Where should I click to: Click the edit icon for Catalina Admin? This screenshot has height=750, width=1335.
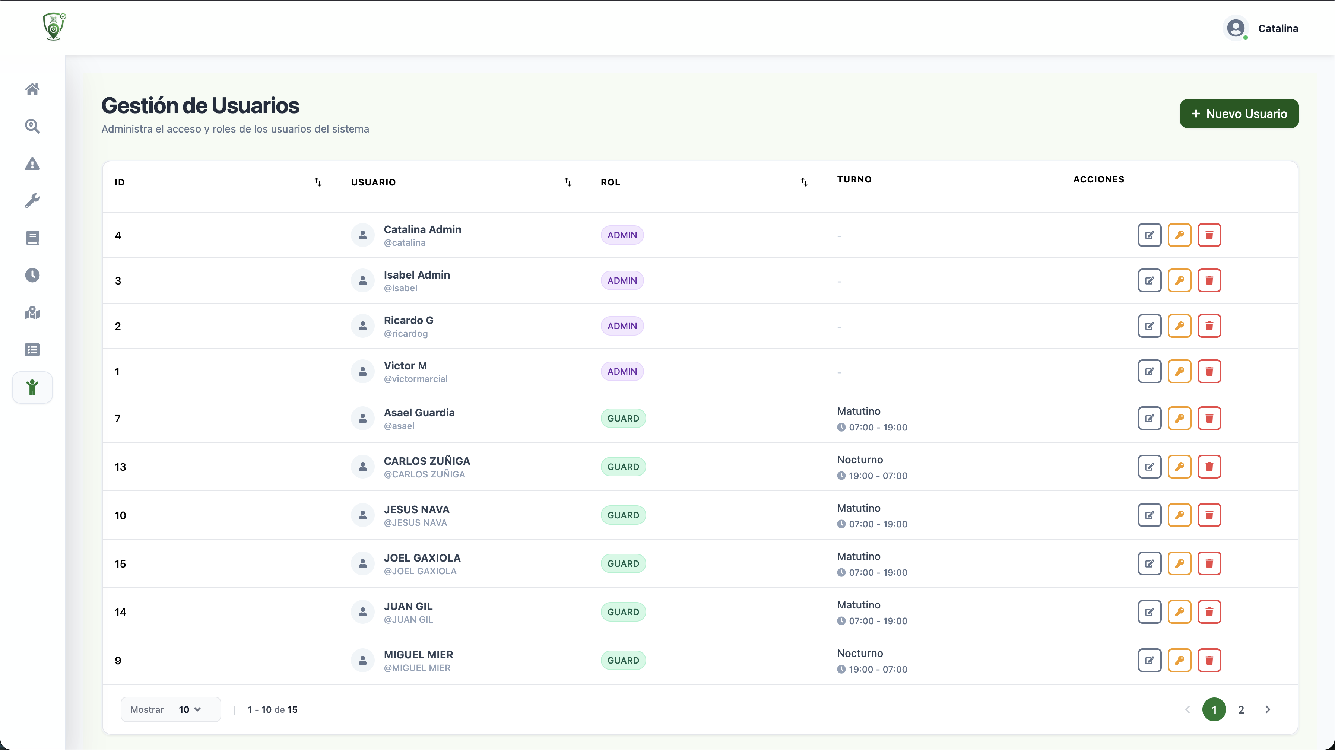pos(1149,235)
